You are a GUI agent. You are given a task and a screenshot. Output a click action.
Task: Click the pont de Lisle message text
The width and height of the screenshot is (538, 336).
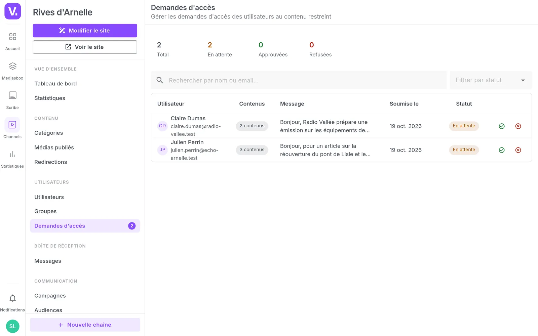tap(325, 150)
